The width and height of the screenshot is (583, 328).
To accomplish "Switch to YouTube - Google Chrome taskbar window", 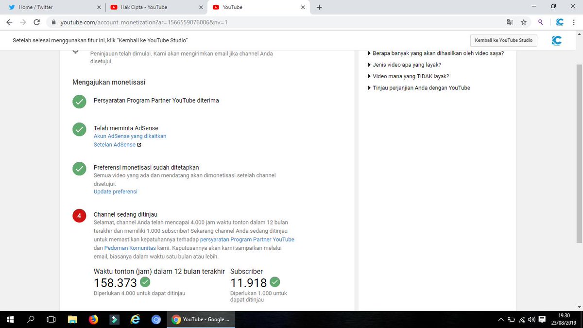I will point(202,319).
